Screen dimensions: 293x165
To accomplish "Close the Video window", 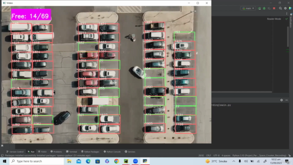I will 206,3.
